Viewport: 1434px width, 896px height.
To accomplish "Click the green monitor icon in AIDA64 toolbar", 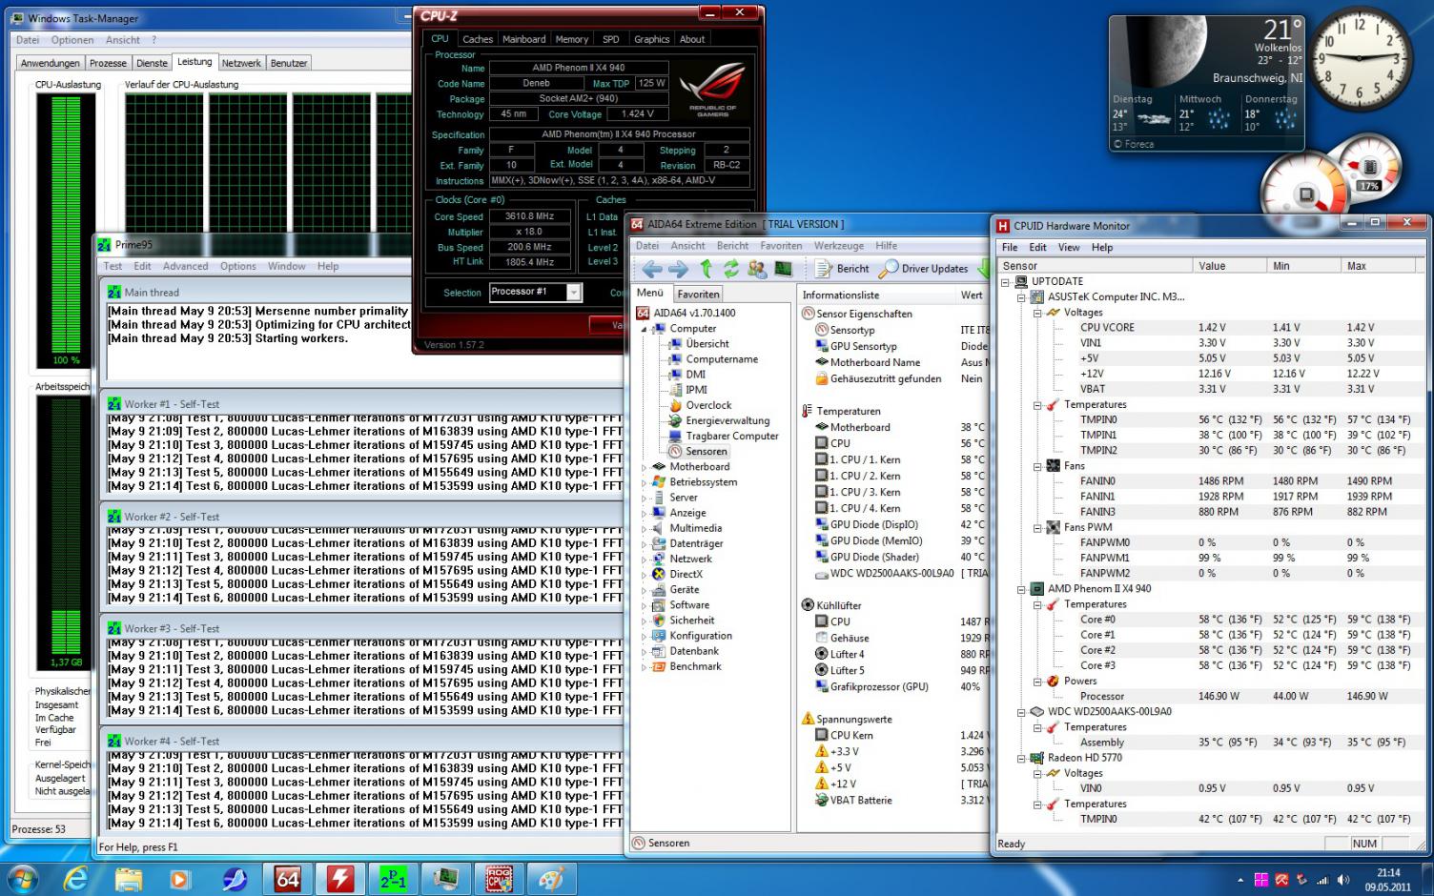I will 783,269.
